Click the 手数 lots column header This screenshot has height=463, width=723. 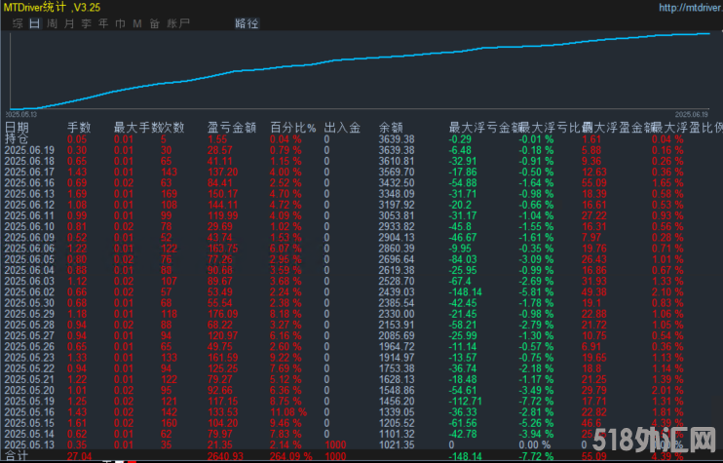(79, 127)
